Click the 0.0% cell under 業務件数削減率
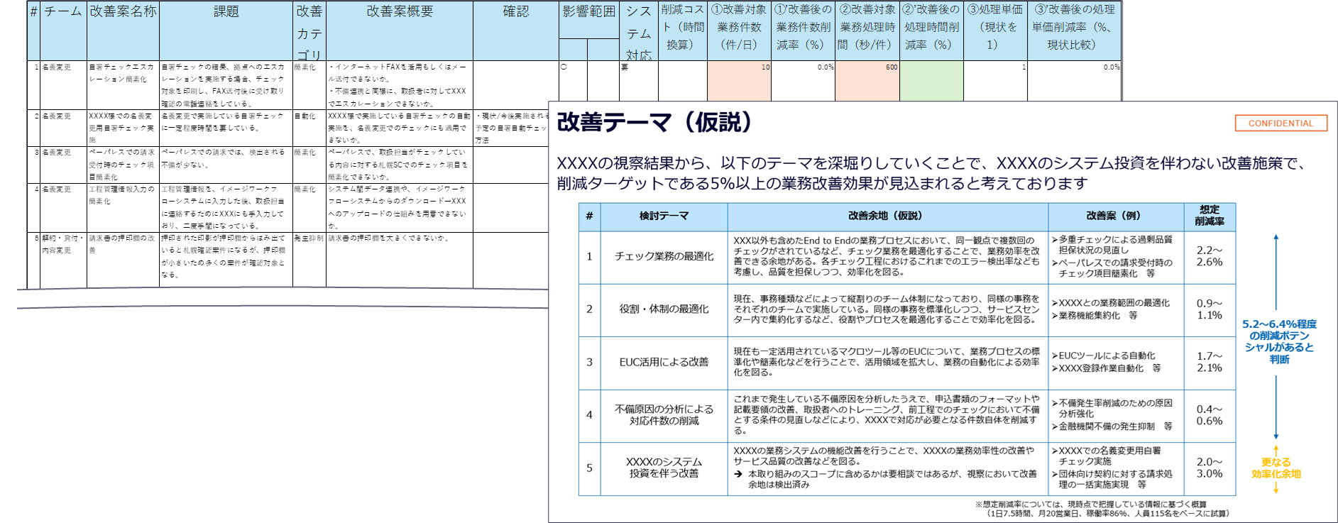Screen dimensions: 1338x523 click(803, 81)
